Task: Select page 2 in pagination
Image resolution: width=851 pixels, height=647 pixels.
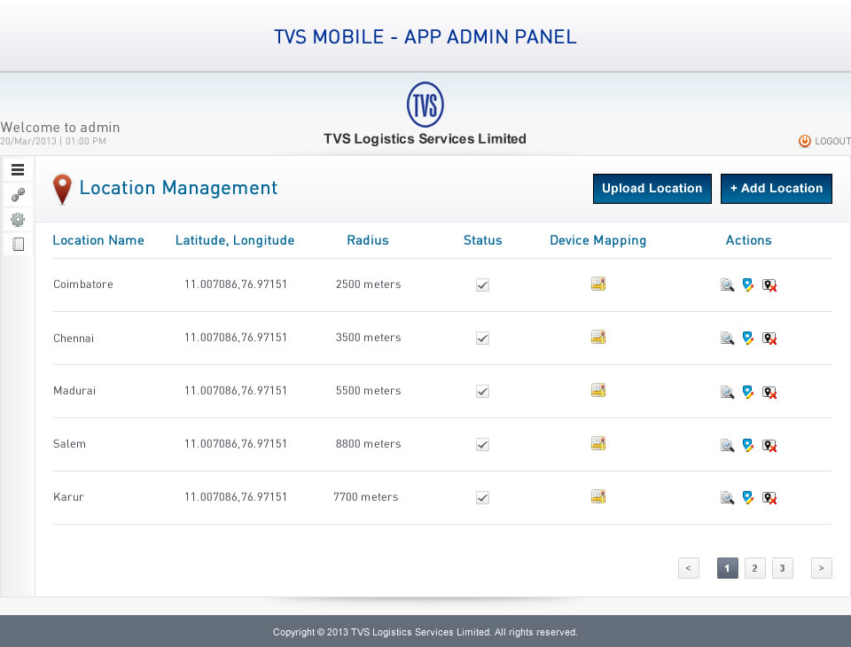Action: (x=755, y=568)
